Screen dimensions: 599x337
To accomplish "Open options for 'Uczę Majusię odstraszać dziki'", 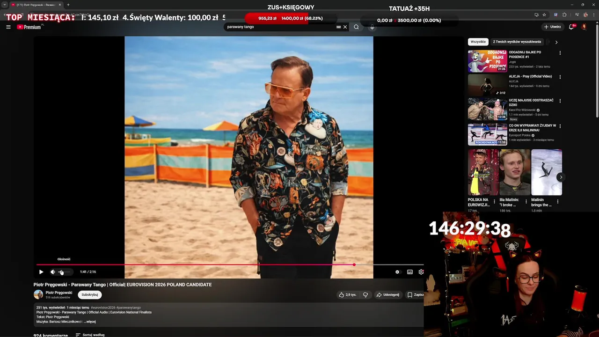I will [560, 101].
